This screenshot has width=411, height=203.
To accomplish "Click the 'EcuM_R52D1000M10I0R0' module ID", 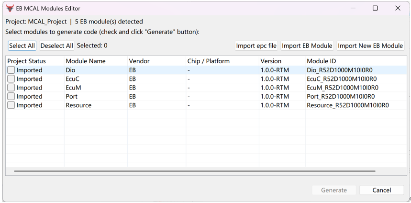I will (343, 88).
